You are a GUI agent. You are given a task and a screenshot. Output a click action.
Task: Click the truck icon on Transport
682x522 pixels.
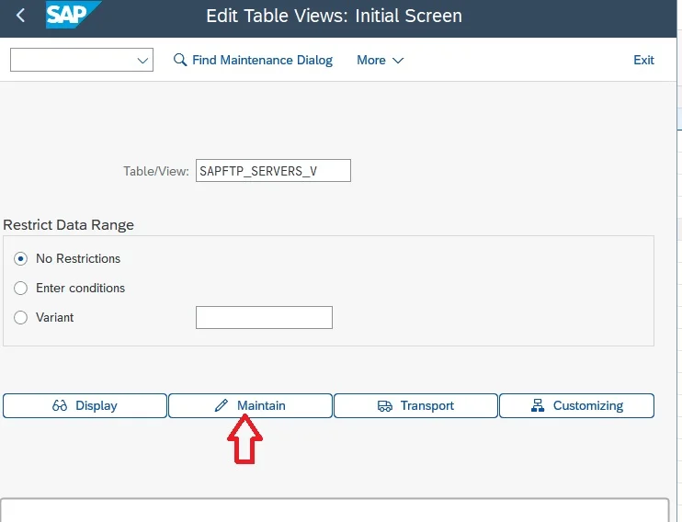click(385, 406)
